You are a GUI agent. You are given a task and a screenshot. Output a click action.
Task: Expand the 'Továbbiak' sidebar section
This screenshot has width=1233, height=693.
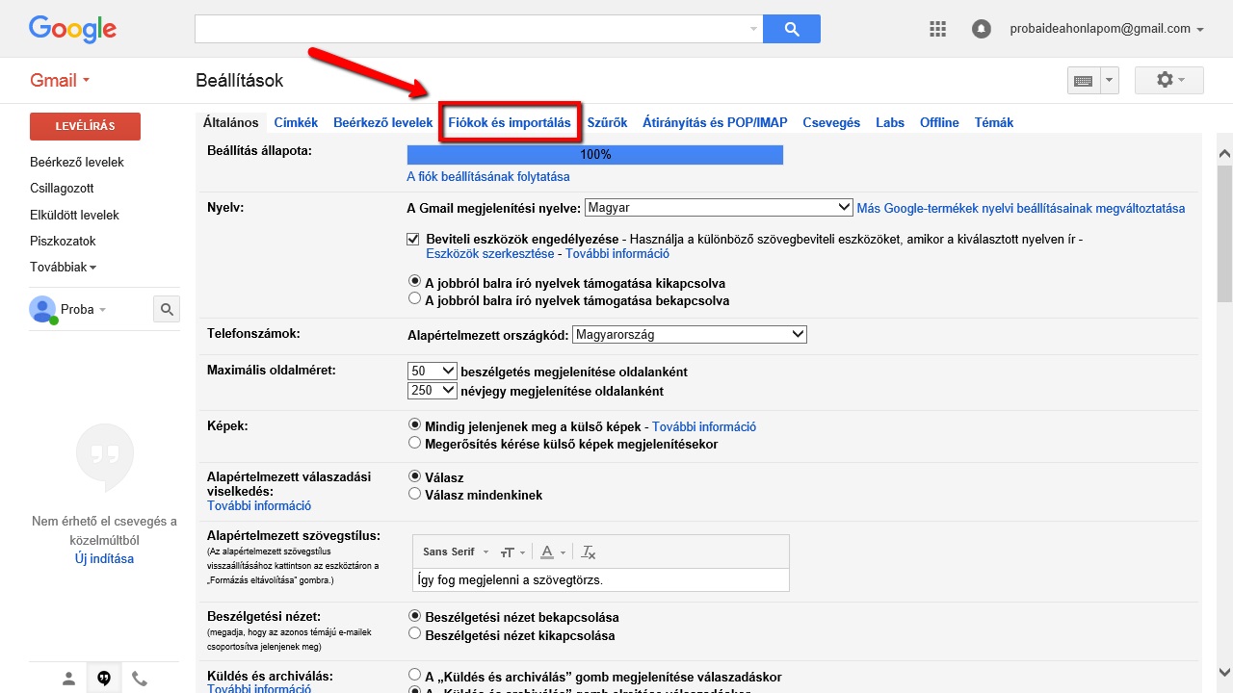(x=64, y=267)
